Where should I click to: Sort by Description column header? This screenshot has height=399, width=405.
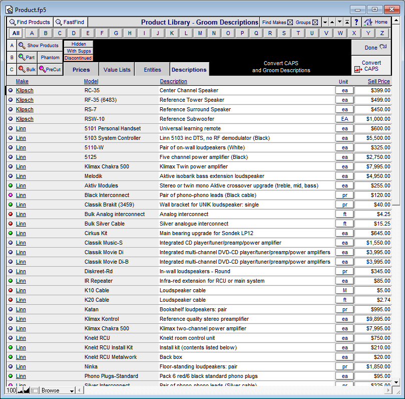pyautogui.click(x=173, y=81)
